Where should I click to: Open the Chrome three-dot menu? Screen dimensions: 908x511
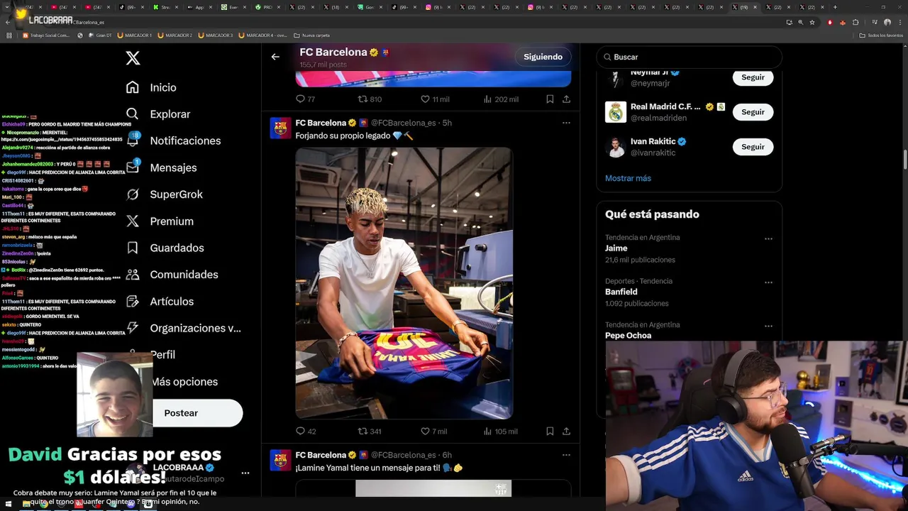[899, 22]
